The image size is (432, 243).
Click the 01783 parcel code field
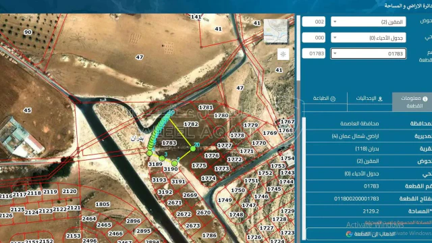[x=313, y=53]
